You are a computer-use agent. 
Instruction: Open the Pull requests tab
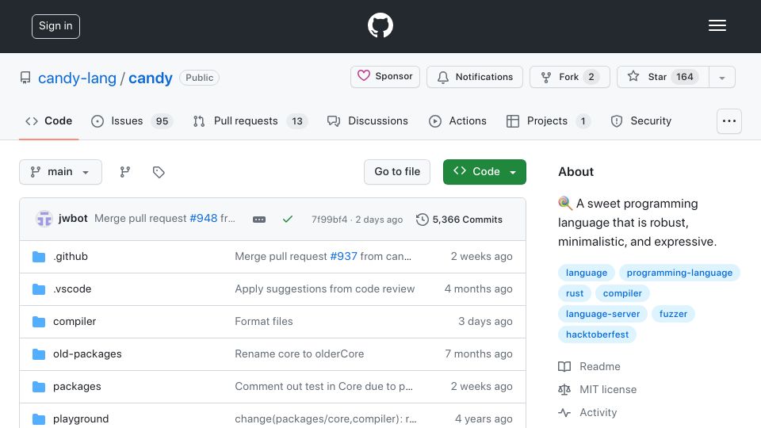(250, 120)
